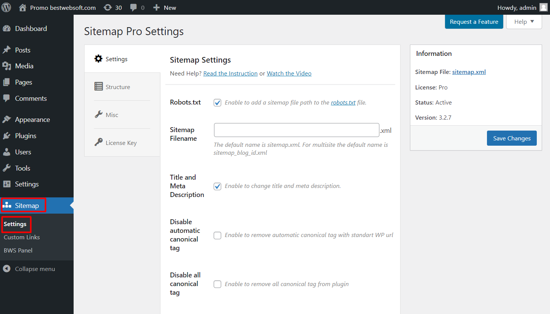Click the Status: Active text
The height and width of the screenshot is (314, 550).
(x=433, y=103)
